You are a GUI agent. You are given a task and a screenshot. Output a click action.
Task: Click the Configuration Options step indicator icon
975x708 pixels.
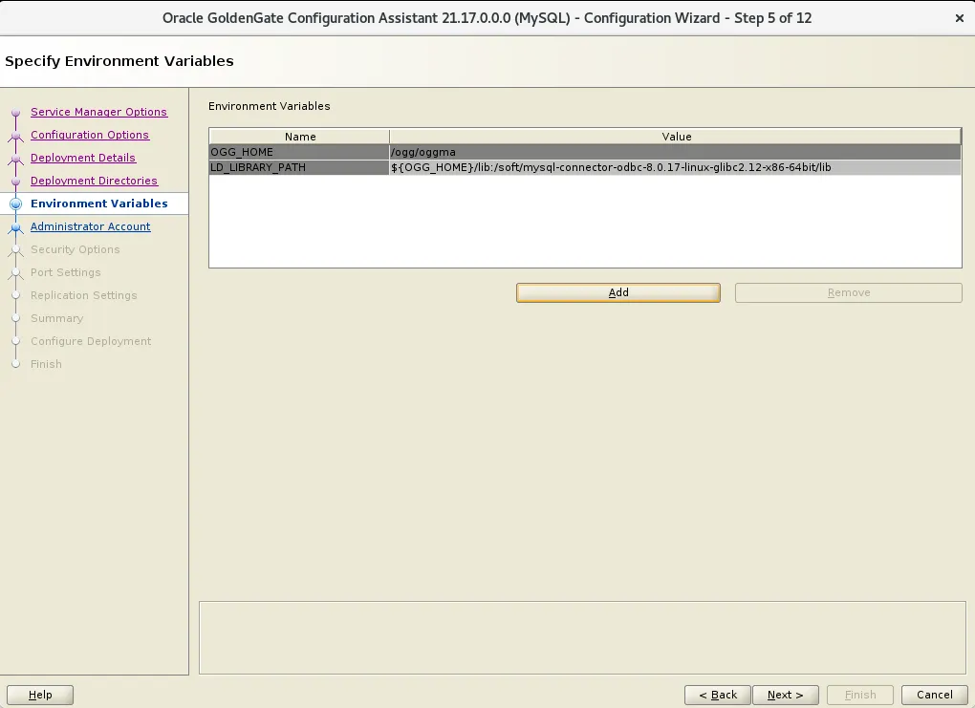pos(15,135)
